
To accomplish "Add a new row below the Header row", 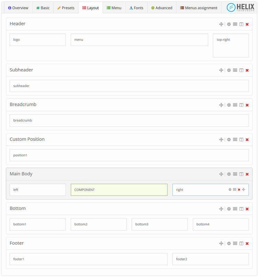I will (235, 24).
